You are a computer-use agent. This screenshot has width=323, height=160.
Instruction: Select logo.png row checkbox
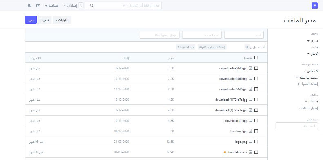pos(256,142)
